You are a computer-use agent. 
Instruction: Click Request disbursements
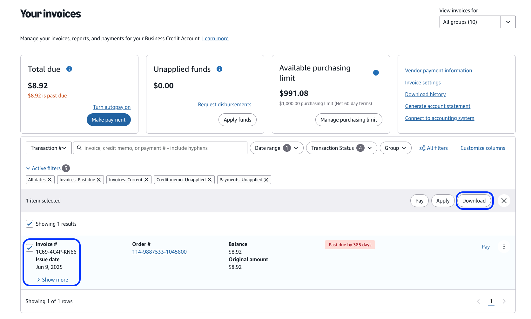225,104
